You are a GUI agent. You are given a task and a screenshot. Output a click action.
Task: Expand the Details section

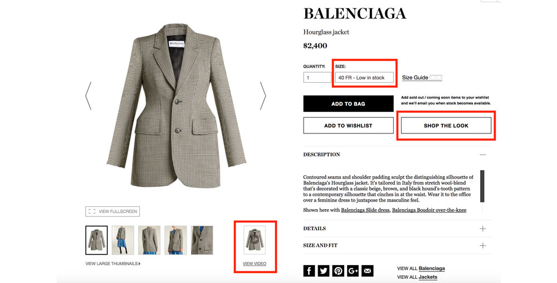coord(397,229)
